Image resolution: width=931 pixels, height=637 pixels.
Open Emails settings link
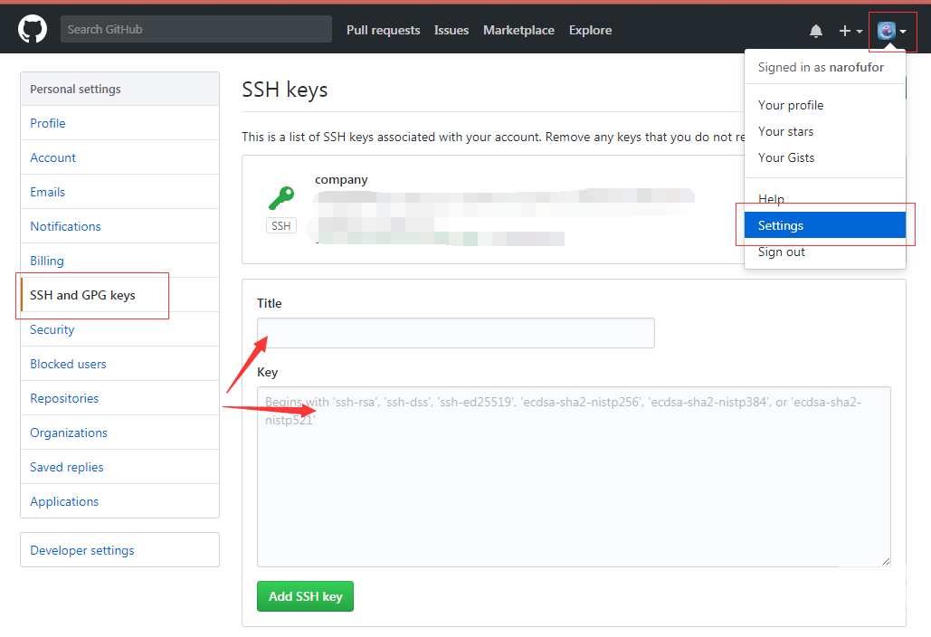pyautogui.click(x=120, y=192)
